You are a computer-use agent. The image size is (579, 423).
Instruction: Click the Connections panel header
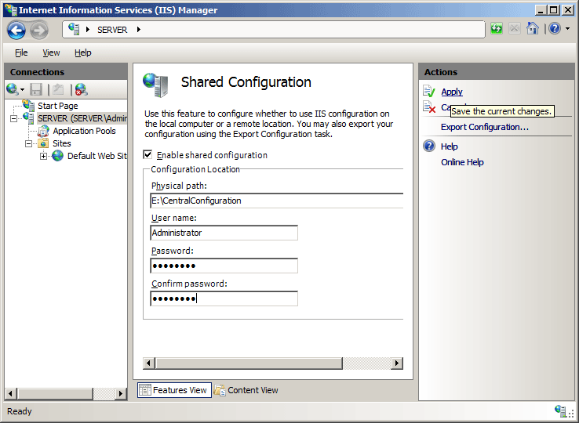pyautogui.click(x=66, y=71)
